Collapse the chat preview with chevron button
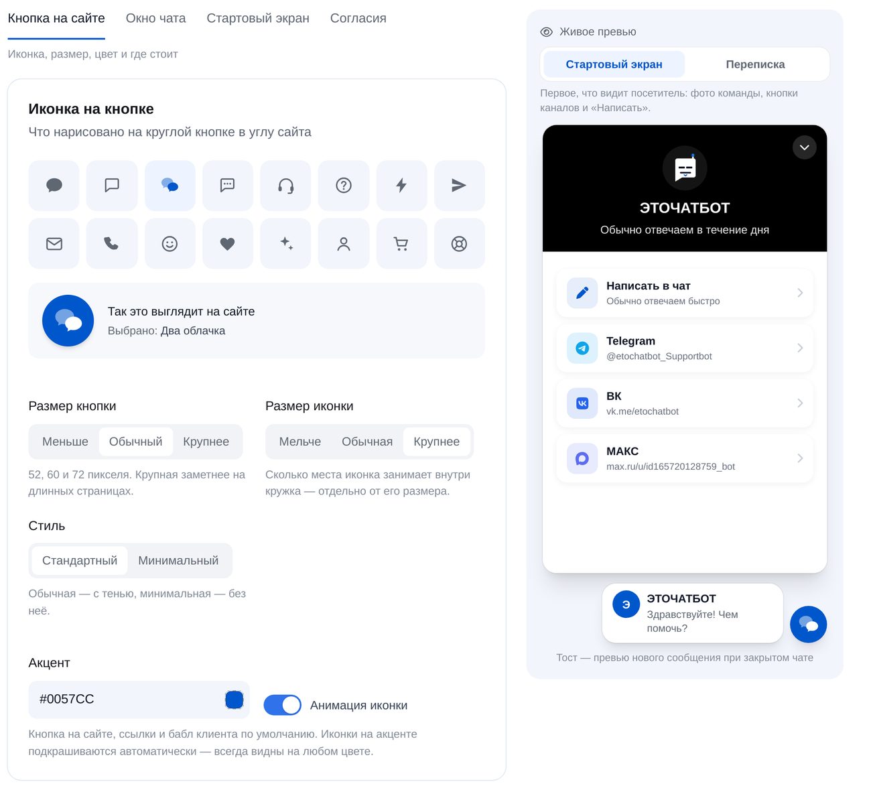The height and width of the screenshot is (786, 871). pos(805,147)
